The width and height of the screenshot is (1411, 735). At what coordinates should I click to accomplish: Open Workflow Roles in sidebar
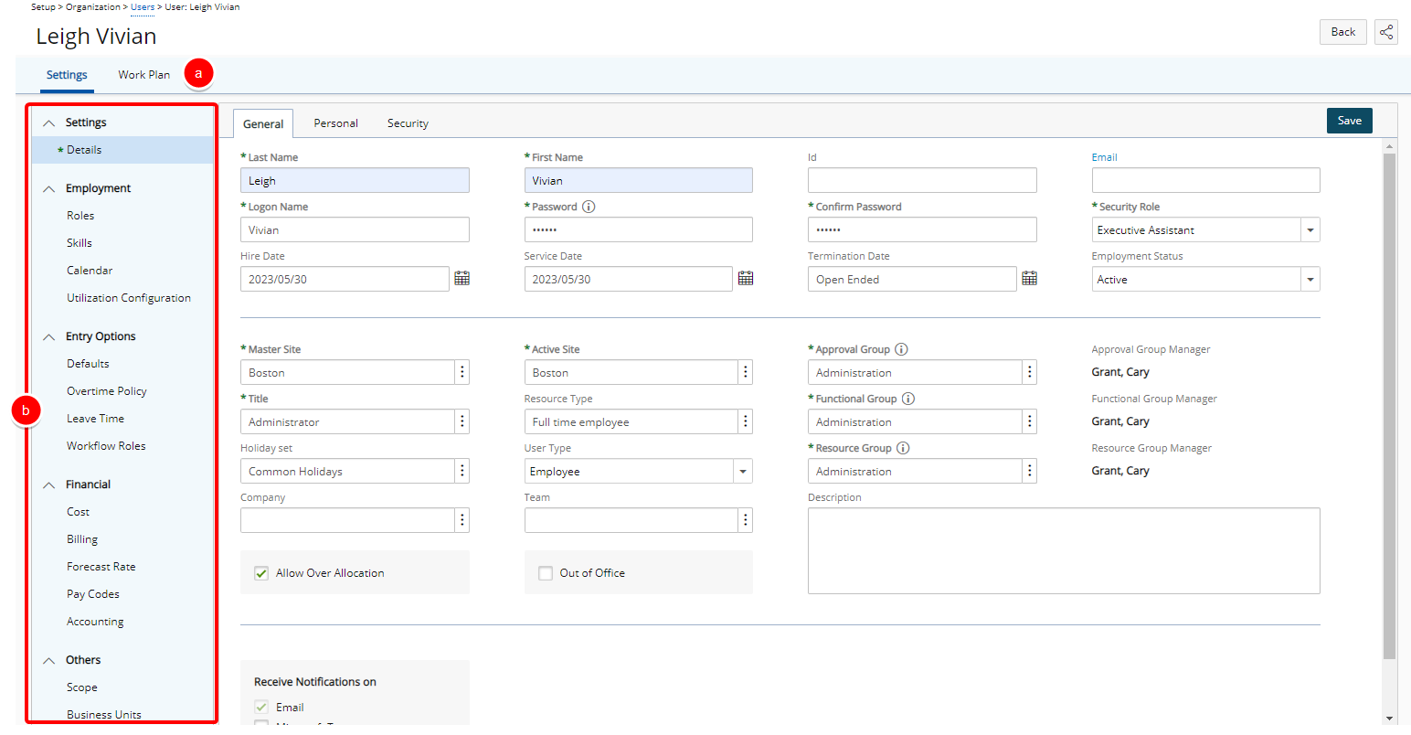click(106, 446)
